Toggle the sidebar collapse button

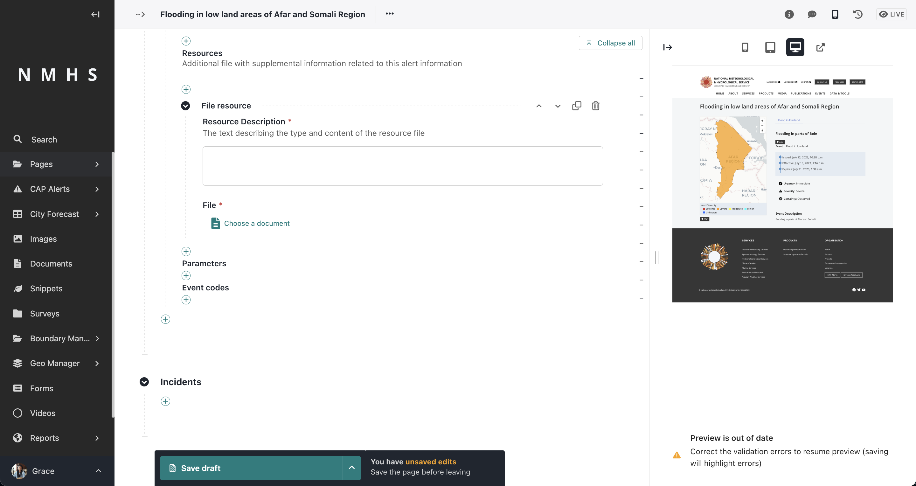[x=96, y=14]
